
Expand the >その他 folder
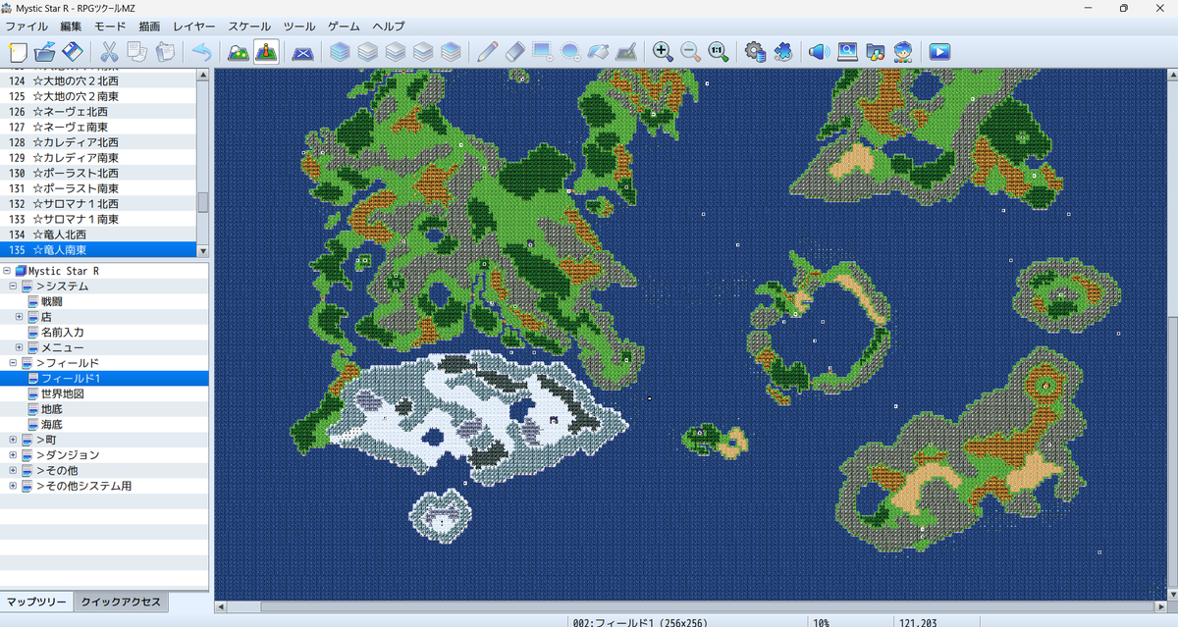[x=13, y=470]
